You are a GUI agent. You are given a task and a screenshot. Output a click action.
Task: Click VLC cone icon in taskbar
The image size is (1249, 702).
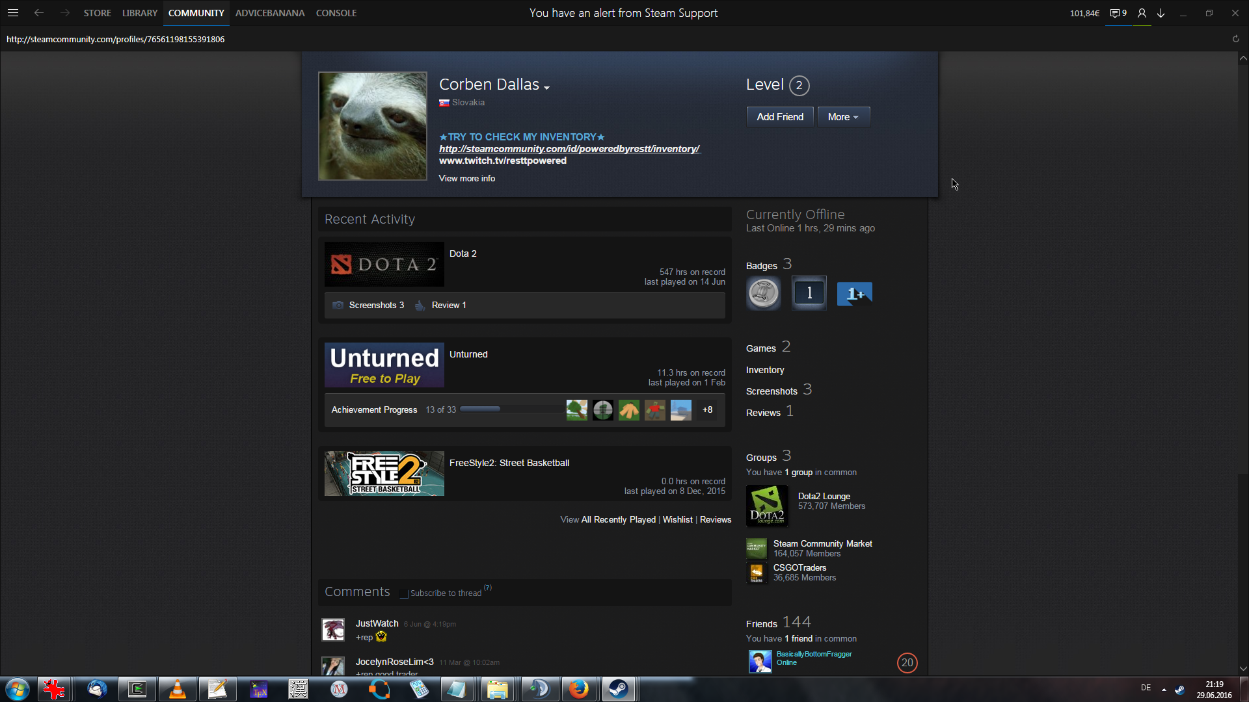pos(177,689)
